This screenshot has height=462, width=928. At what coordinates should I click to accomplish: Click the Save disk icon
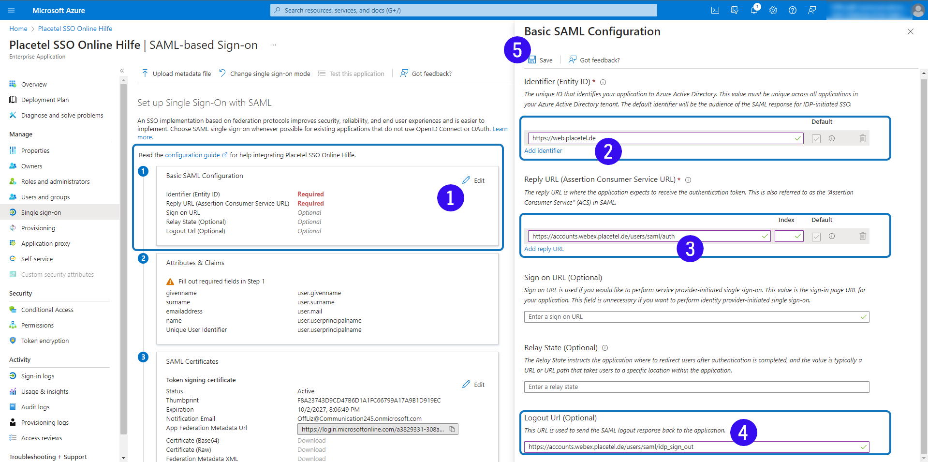pos(532,60)
